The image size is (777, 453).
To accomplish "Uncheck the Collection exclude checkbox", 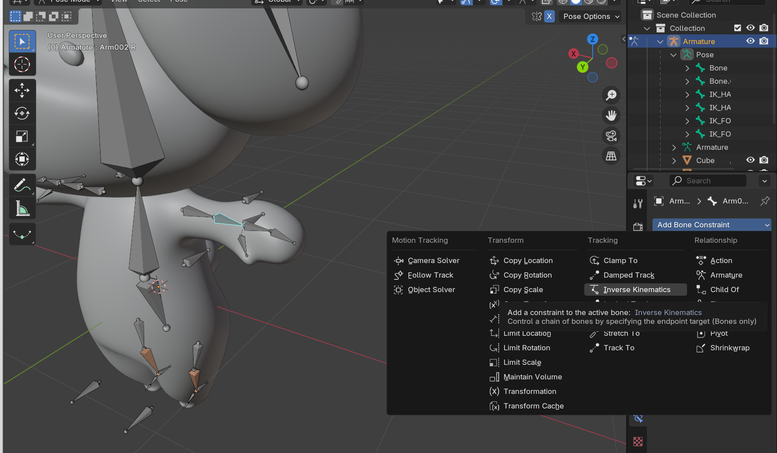I will pyautogui.click(x=737, y=28).
